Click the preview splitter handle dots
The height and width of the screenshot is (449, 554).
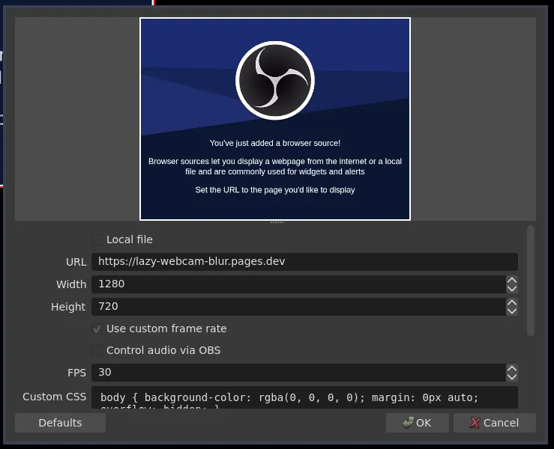277,222
